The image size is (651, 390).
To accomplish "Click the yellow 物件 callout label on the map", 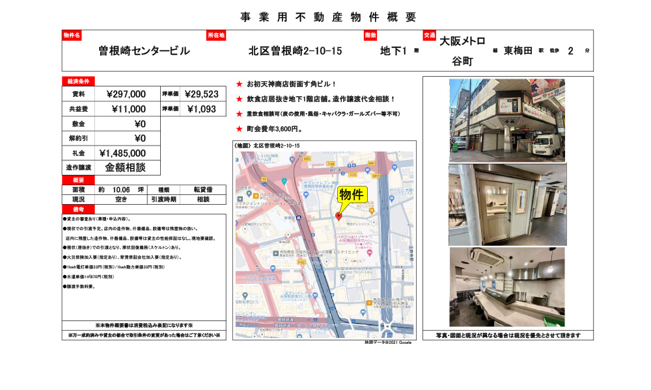I will pos(352,194).
